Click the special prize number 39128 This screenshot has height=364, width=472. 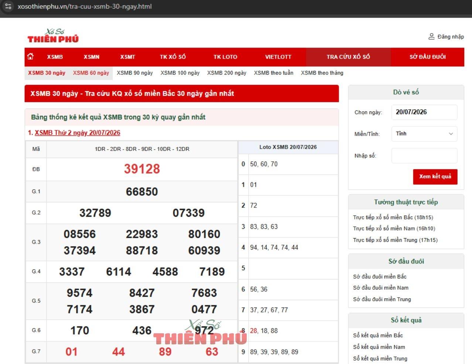click(x=142, y=169)
